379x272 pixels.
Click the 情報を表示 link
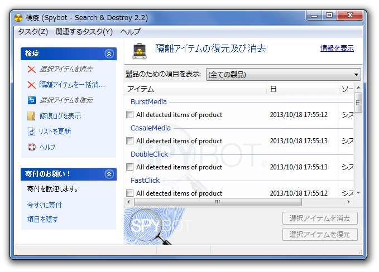coord(337,48)
